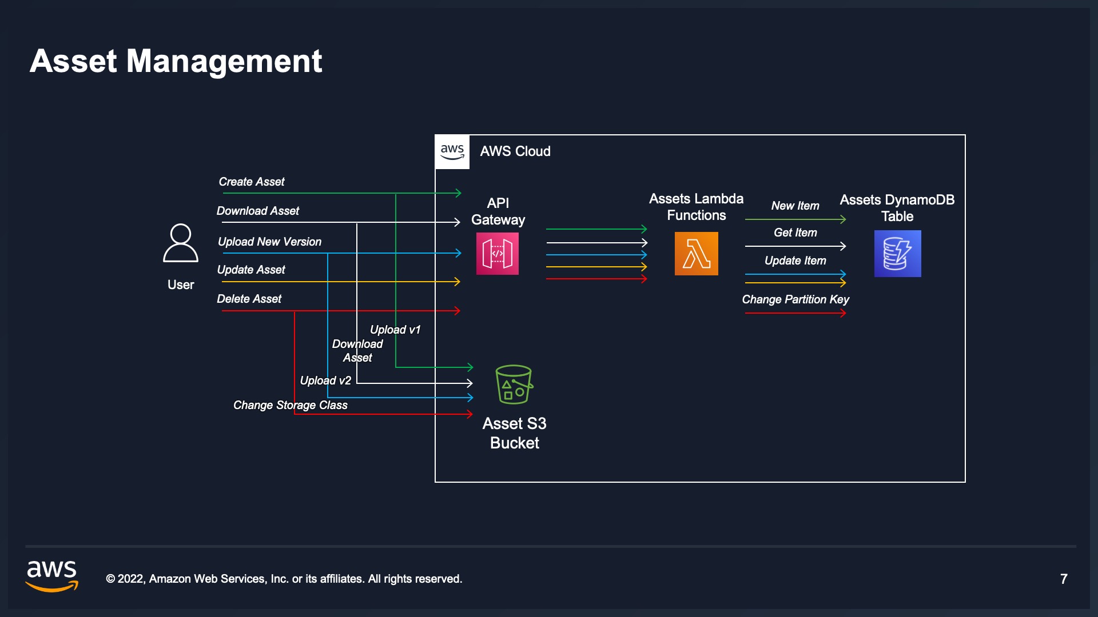Click the Create Asset label
The height and width of the screenshot is (617, 1098).
252,182
